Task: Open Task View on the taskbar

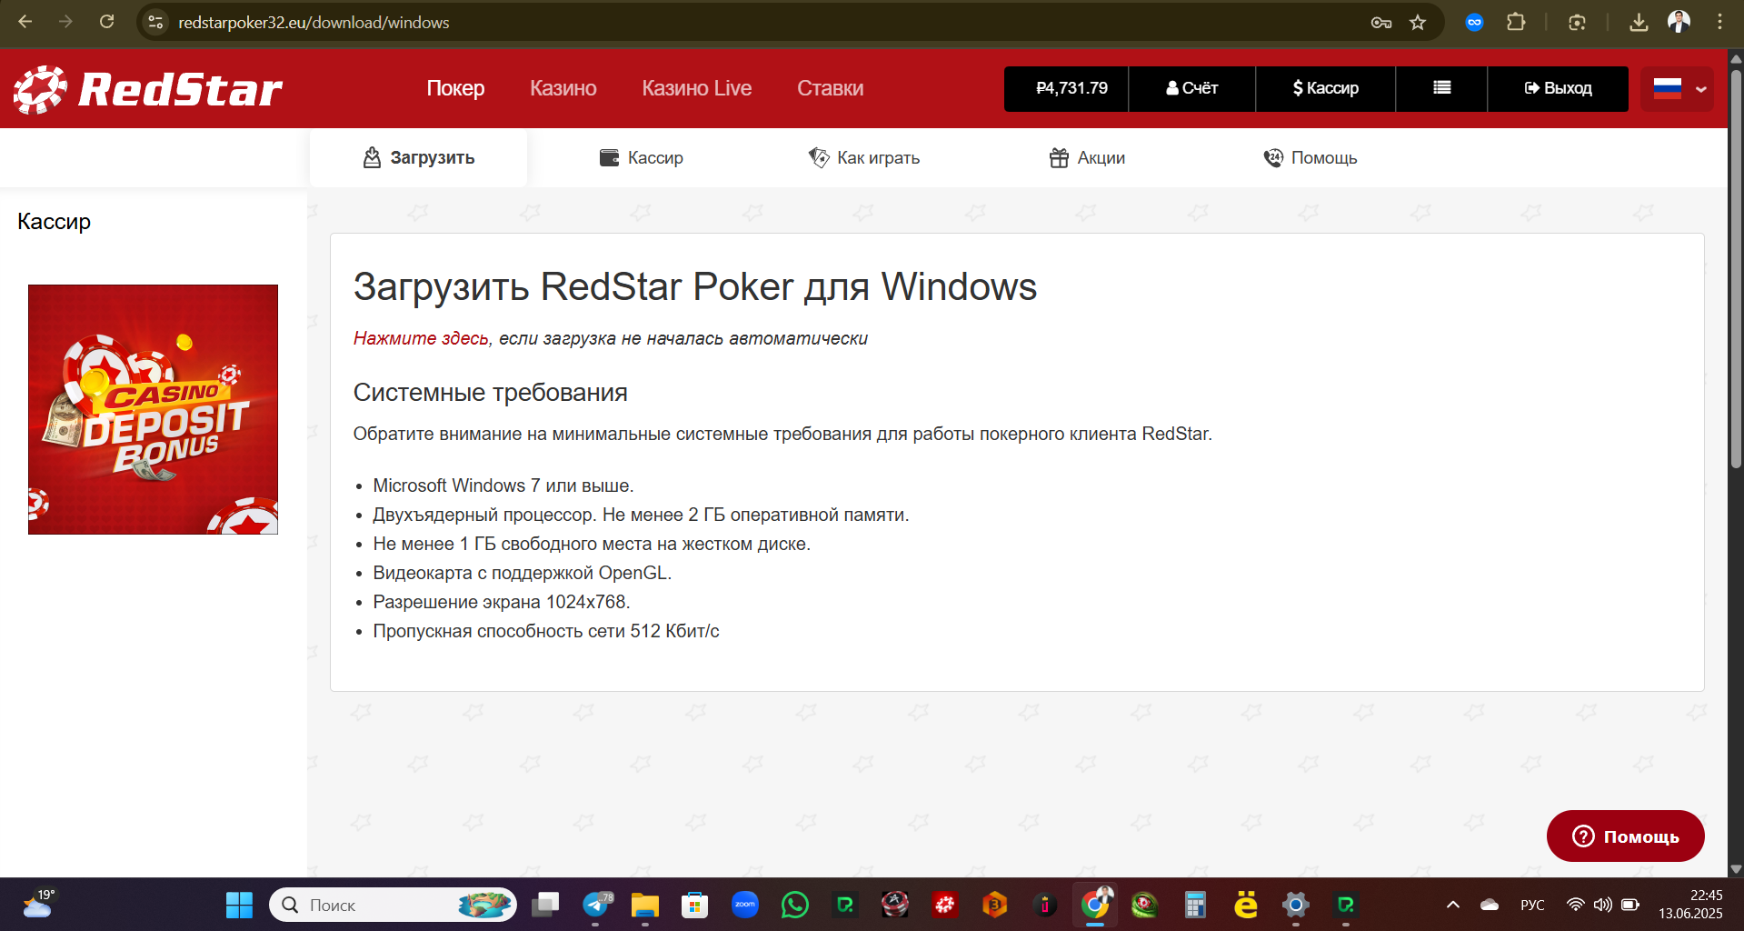Action: (x=545, y=905)
